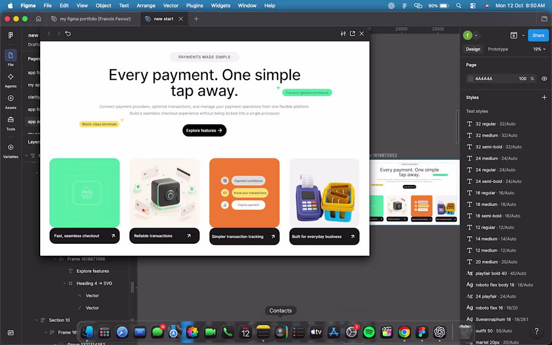This screenshot has width=552, height=345.
Task: Select the Explore features text layer
Action: point(93,271)
